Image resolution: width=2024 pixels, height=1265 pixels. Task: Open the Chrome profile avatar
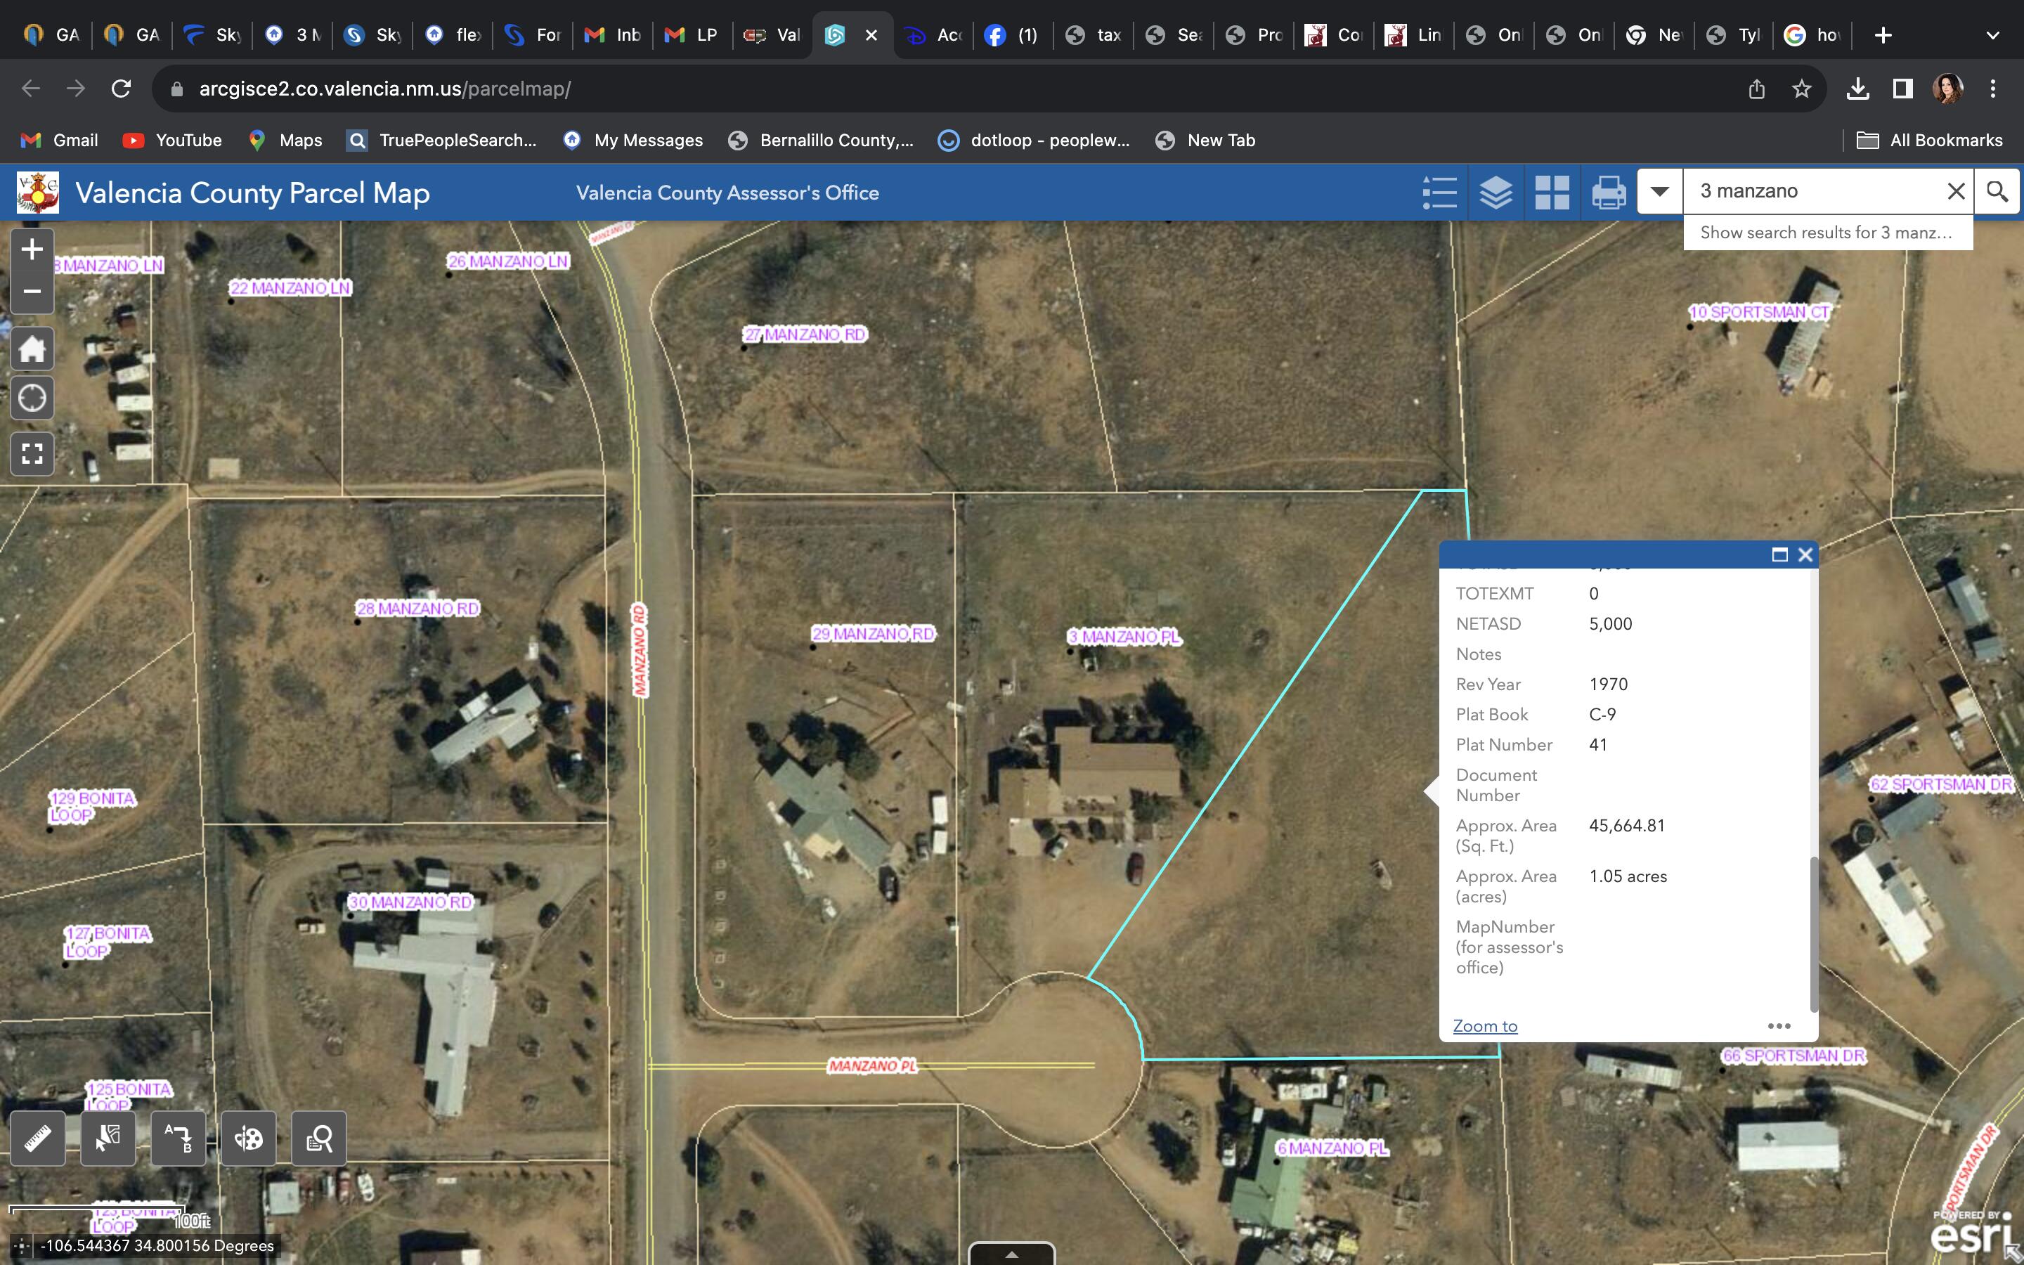1948,89
